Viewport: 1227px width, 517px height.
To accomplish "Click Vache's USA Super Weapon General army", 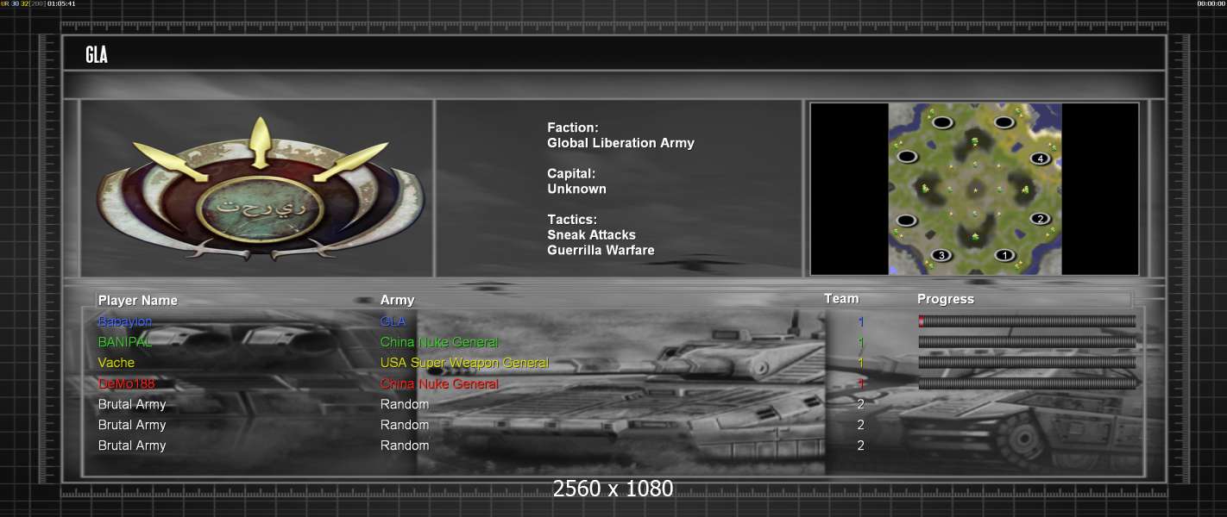I will (x=464, y=363).
